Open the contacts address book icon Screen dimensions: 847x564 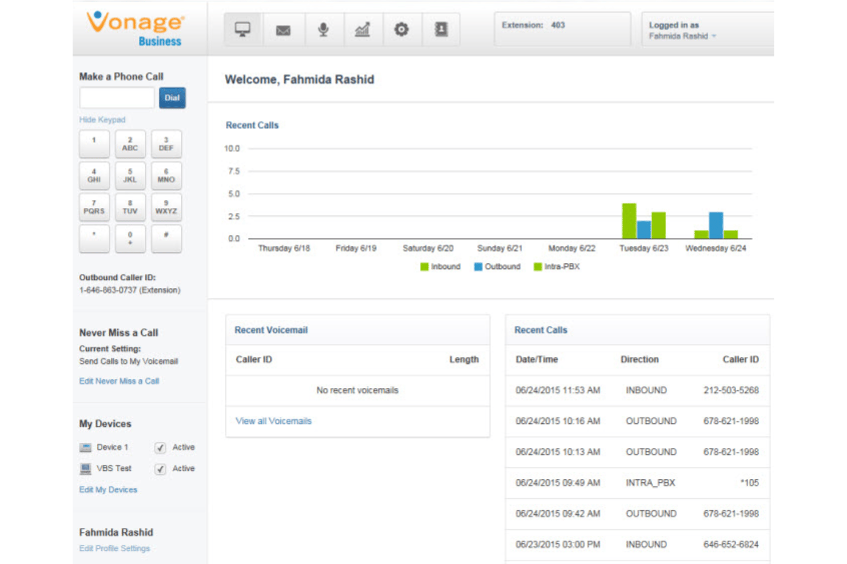441,29
